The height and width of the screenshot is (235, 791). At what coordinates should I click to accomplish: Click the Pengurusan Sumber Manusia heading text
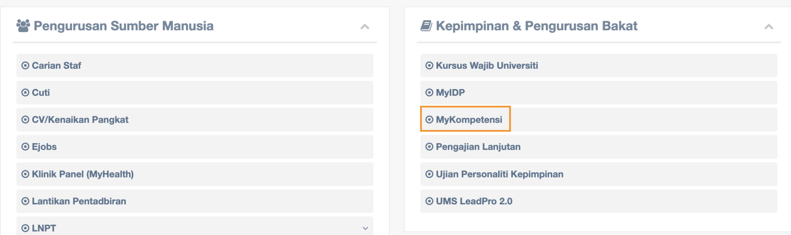click(x=123, y=26)
